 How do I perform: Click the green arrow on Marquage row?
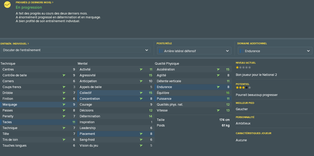coord(64,105)
